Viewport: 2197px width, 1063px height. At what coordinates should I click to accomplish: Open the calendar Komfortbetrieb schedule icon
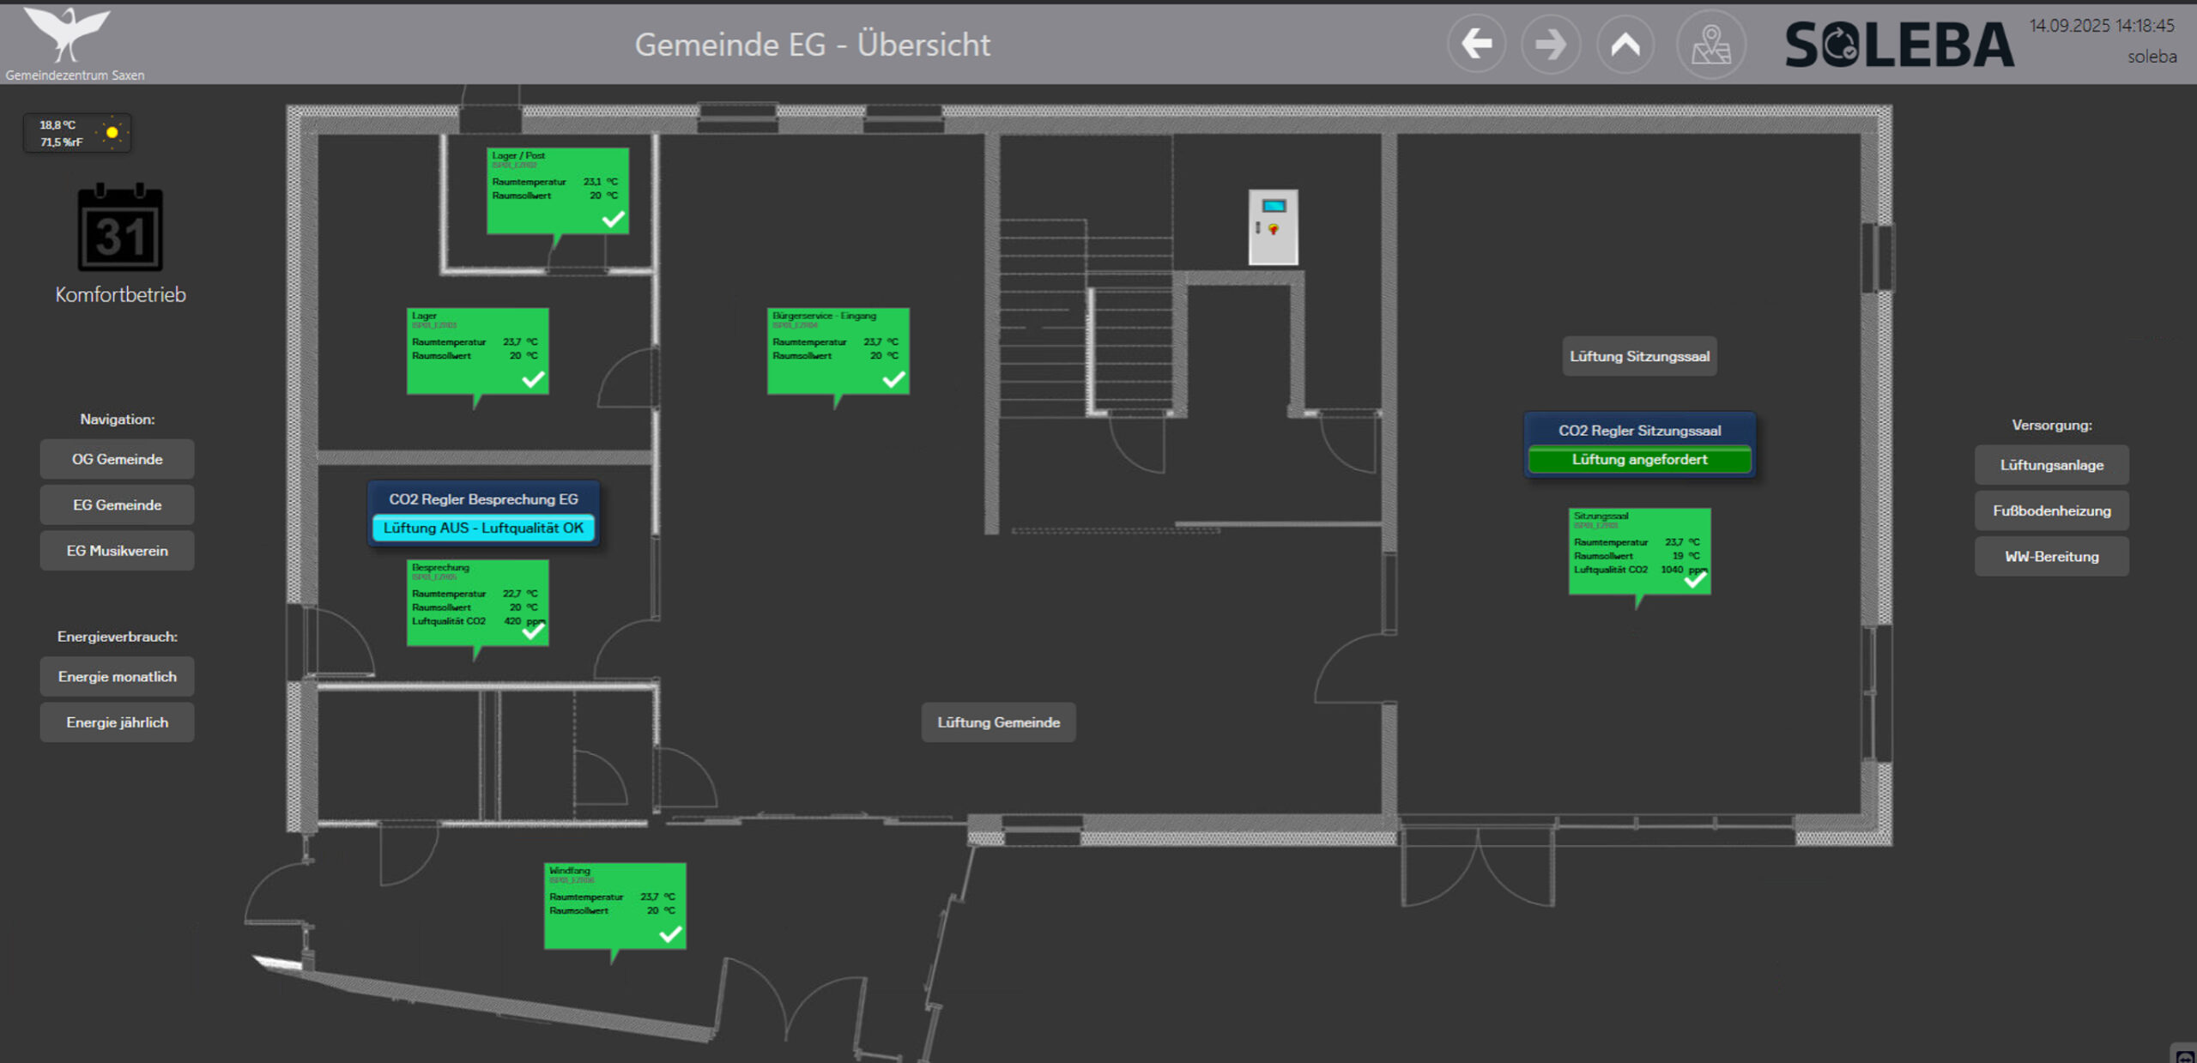pos(120,229)
